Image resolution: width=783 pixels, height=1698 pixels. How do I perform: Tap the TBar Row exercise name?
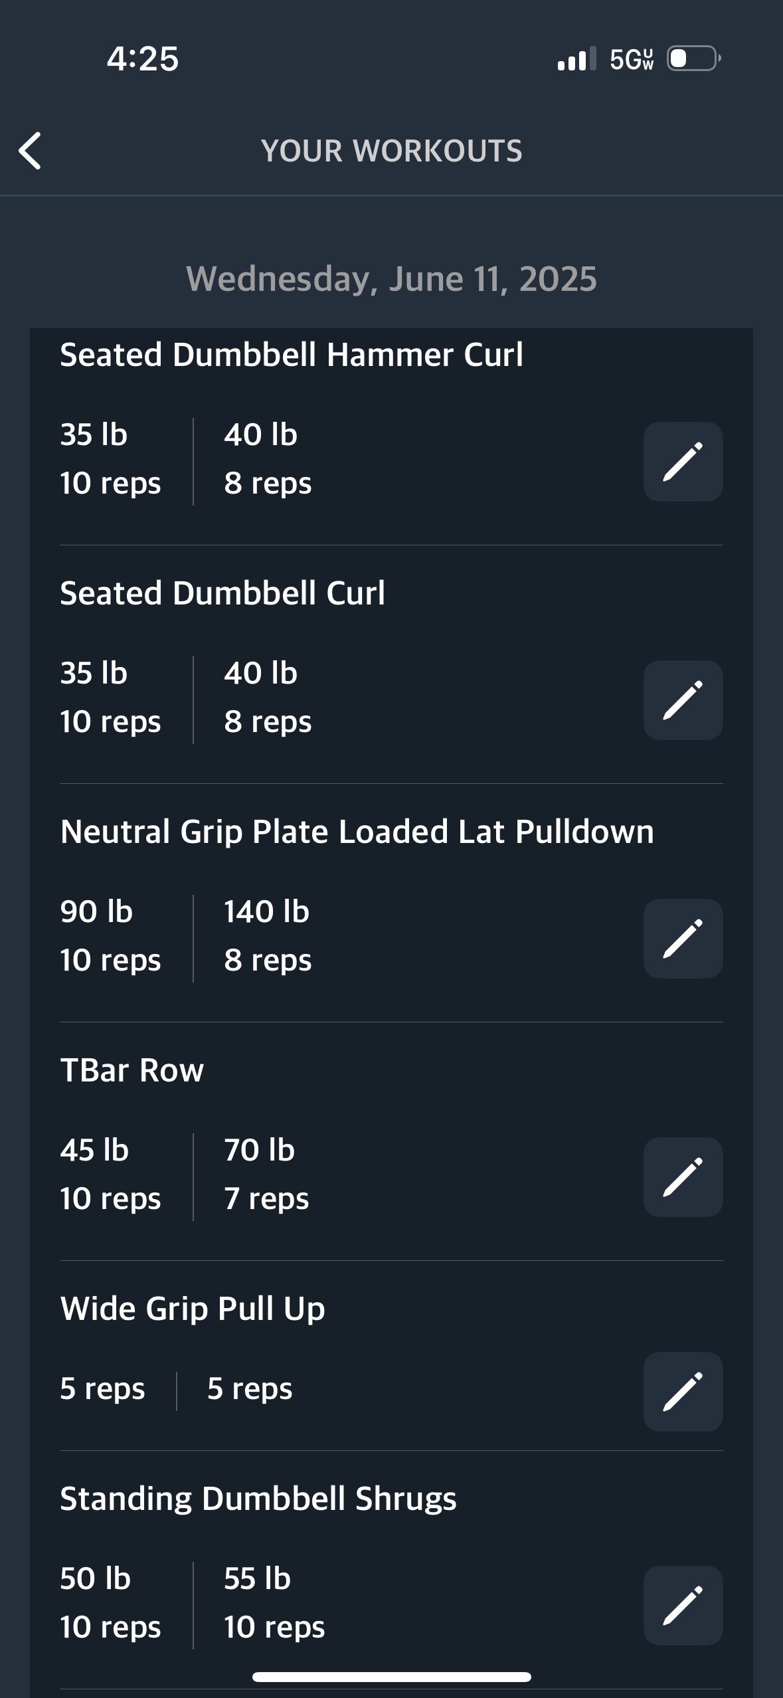[x=132, y=1070]
